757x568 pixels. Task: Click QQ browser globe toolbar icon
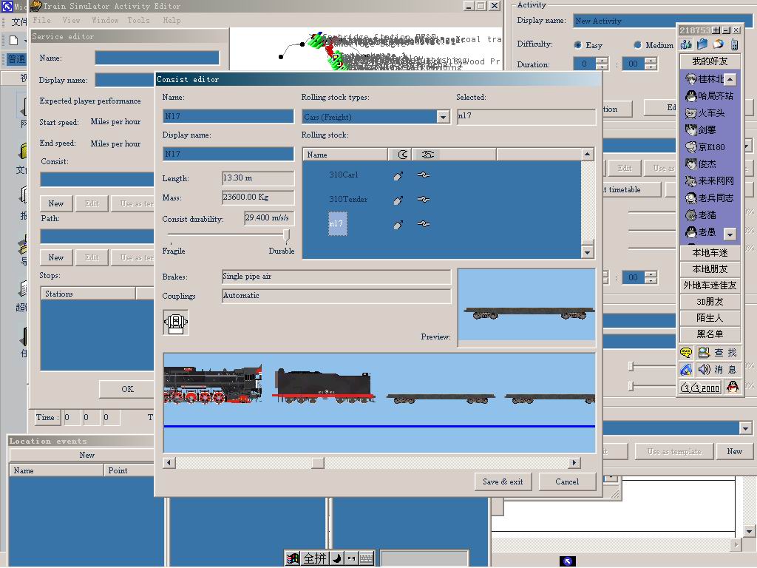(x=719, y=44)
